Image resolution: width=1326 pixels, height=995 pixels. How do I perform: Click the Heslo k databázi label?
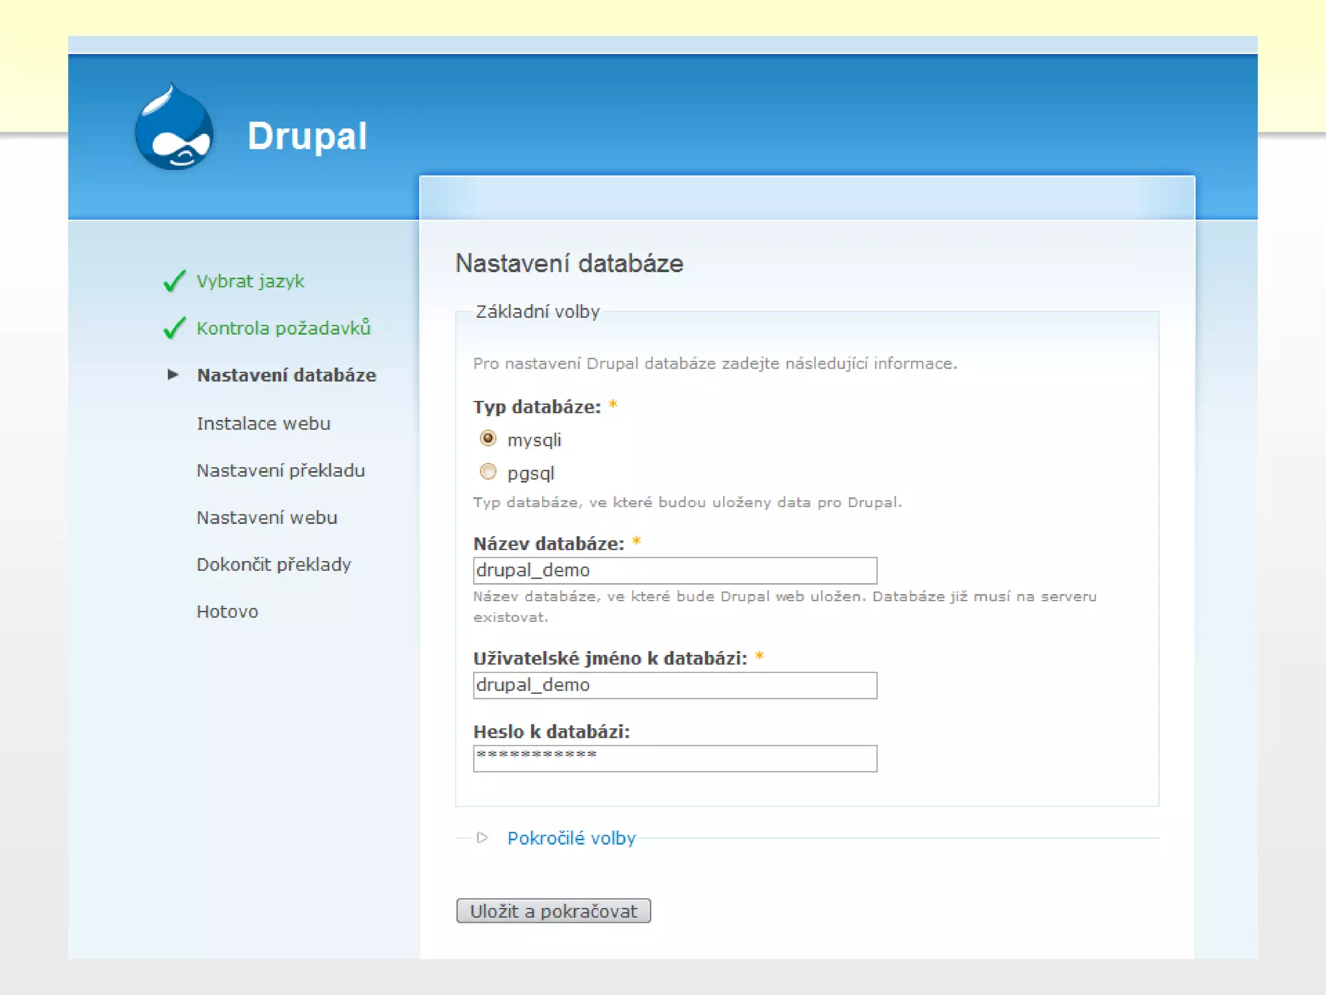click(x=552, y=731)
